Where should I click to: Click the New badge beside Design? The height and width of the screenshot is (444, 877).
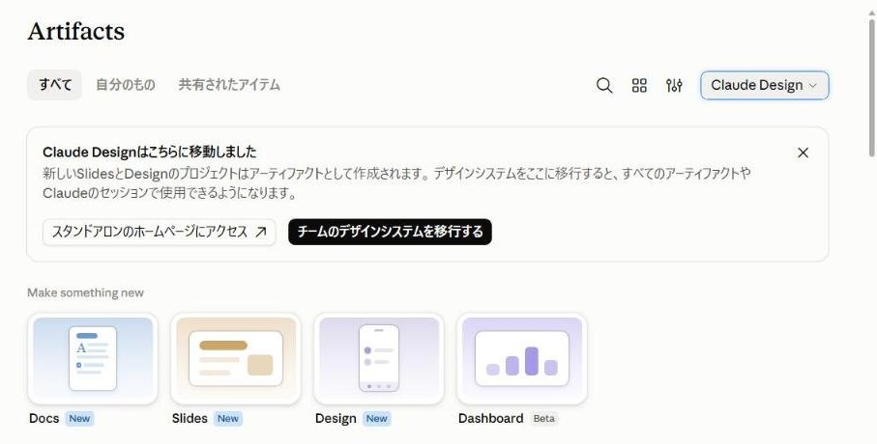[x=377, y=419]
